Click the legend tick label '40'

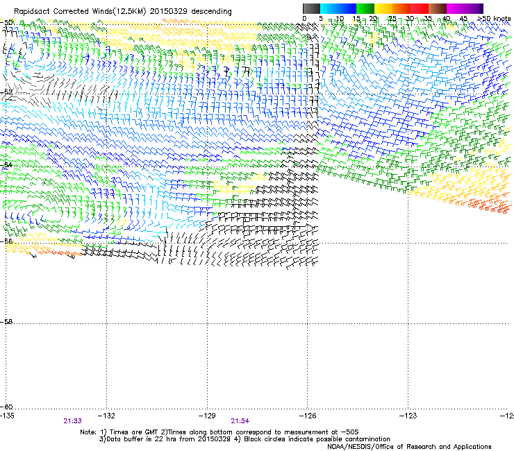click(x=446, y=19)
